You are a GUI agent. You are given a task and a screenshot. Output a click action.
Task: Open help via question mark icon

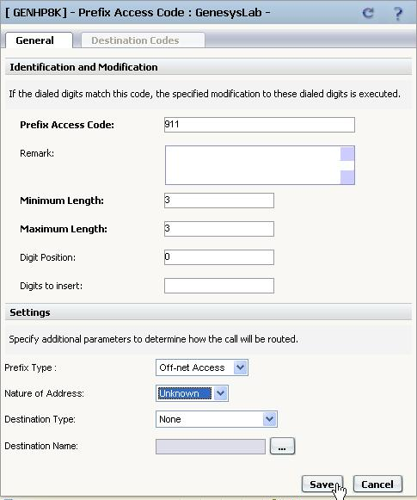tap(397, 13)
